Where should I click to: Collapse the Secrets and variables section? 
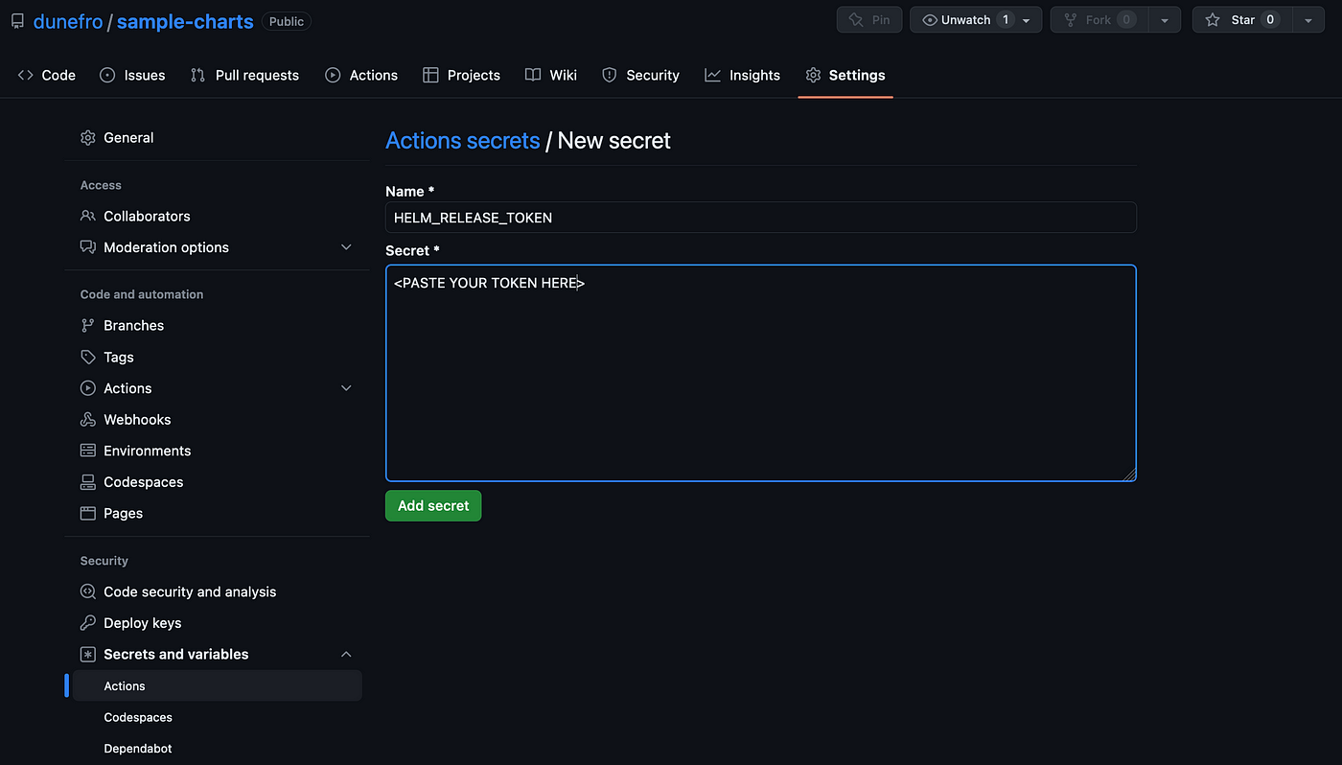347,655
